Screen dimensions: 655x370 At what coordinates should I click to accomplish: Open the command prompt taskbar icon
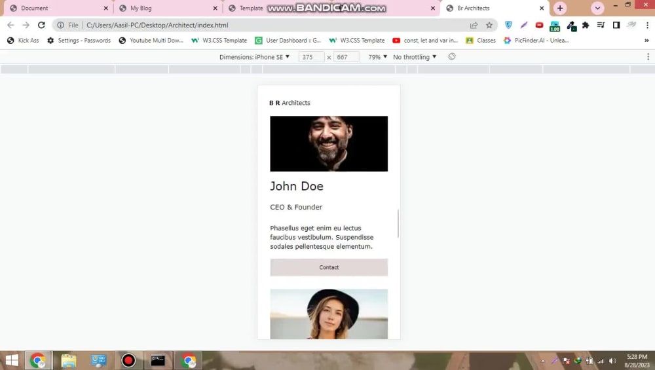(x=158, y=360)
